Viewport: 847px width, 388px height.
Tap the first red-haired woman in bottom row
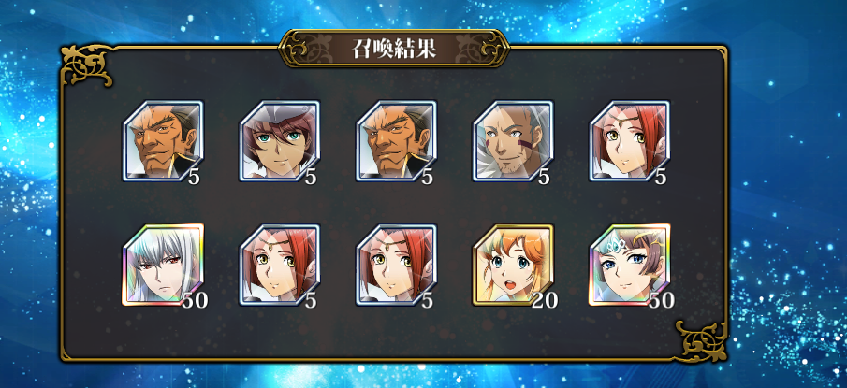pyautogui.click(x=280, y=265)
